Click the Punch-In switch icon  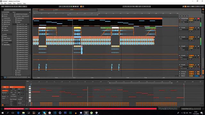coord(133,6)
